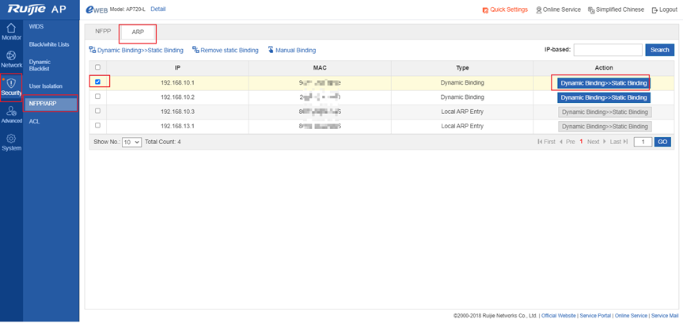Click the IP-based search input field
The height and width of the screenshot is (323, 683).
coord(608,50)
